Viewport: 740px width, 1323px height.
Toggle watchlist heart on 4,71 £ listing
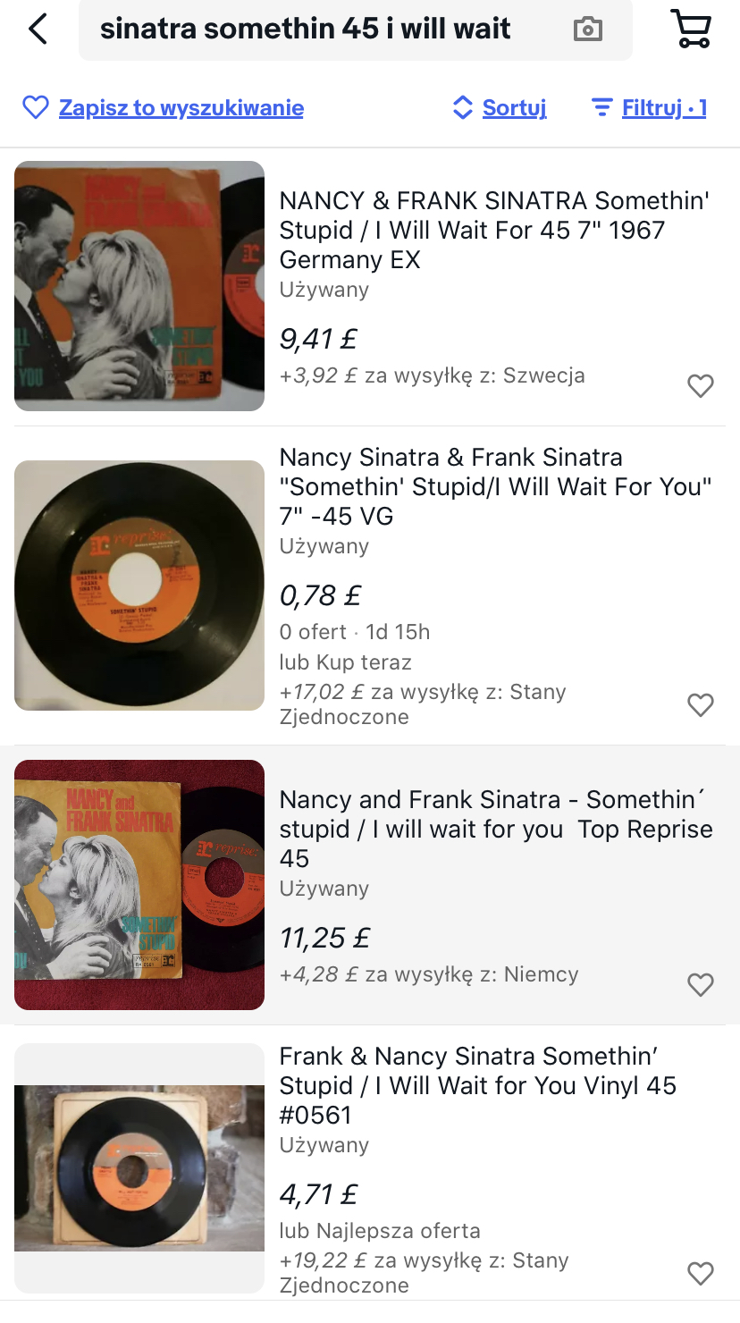(701, 1273)
